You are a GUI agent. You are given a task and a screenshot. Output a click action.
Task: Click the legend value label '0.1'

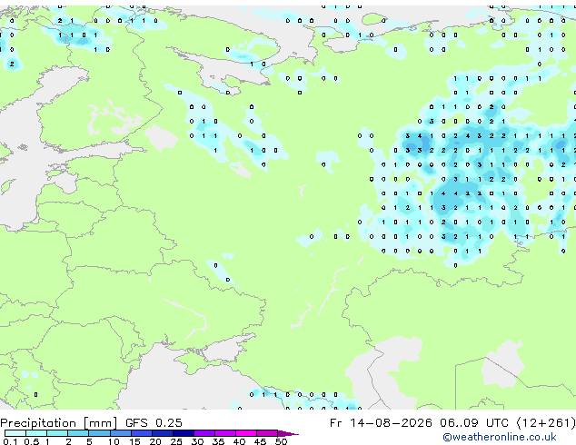10,441
